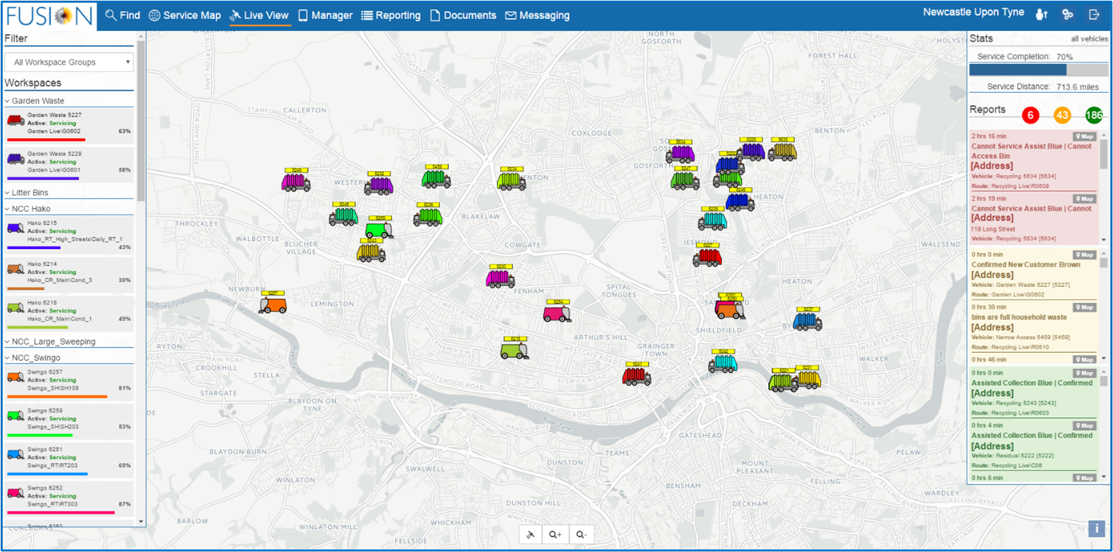Zoom in on the map
The height and width of the screenshot is (552, 1113).
click(555, 534)
